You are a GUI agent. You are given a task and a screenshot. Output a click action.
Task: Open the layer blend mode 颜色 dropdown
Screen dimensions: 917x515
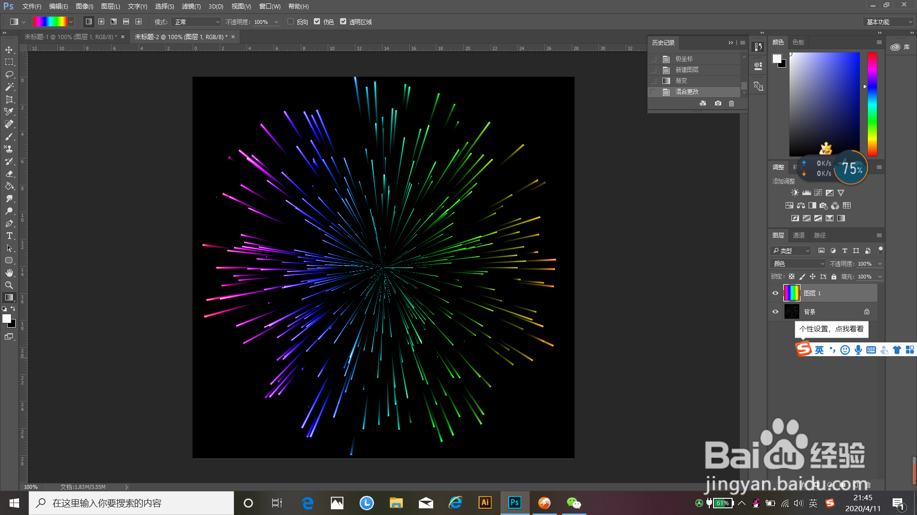798,264
